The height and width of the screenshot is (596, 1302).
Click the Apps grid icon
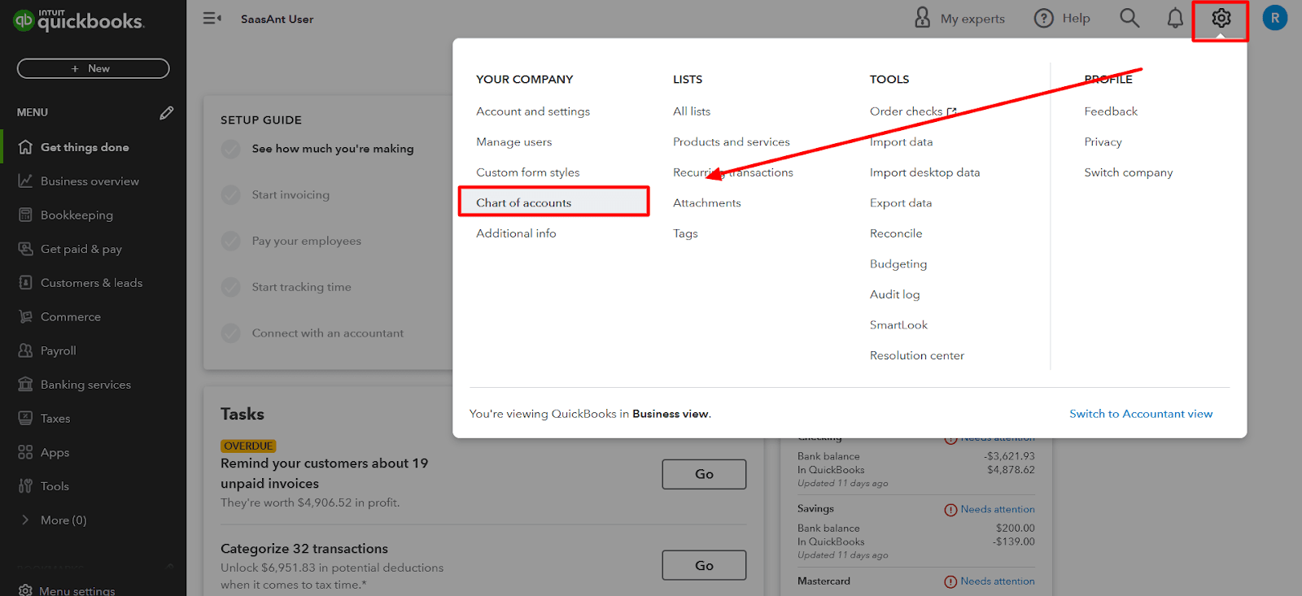tap(25, 452)
